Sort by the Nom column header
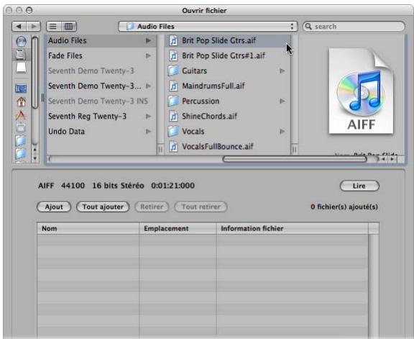 point(88,228)
